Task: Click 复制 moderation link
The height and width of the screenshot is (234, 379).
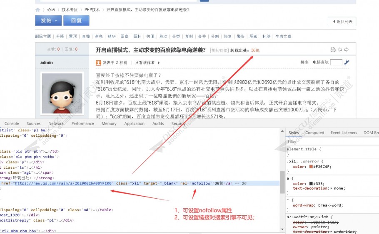Action: click(189, 37)
